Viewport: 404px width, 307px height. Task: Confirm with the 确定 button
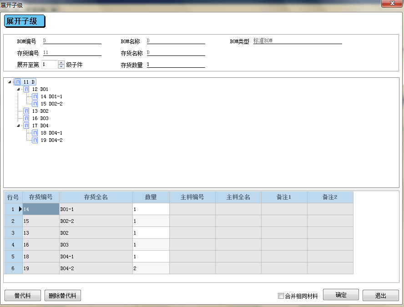coord(341,295)
